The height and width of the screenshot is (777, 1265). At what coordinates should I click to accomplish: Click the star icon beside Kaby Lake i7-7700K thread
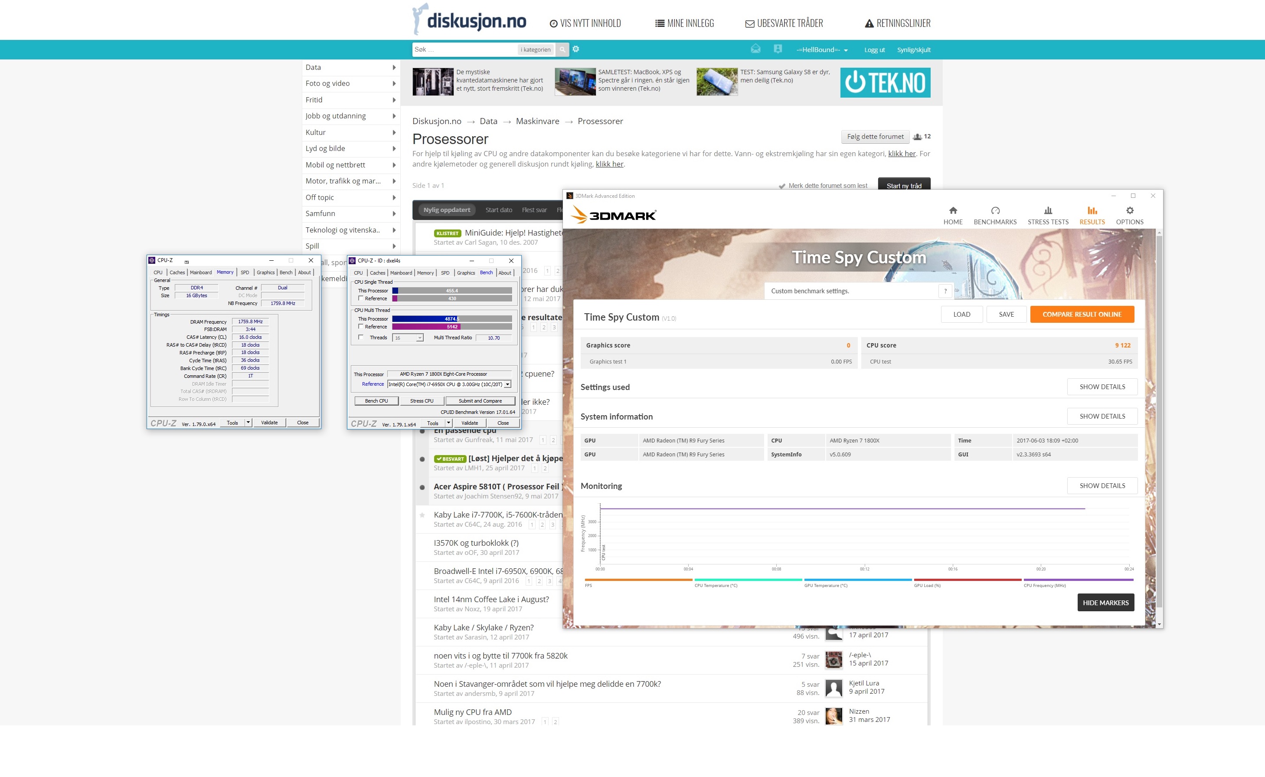coord(422,515)
